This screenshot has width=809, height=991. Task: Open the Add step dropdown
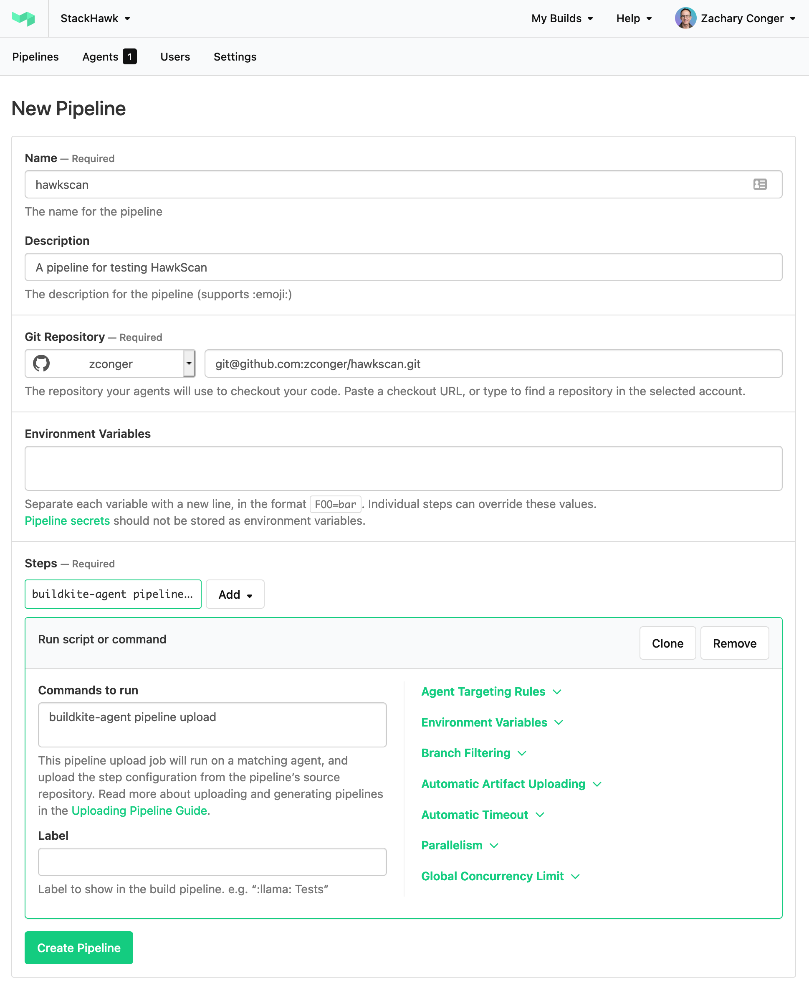coord(235,594)
